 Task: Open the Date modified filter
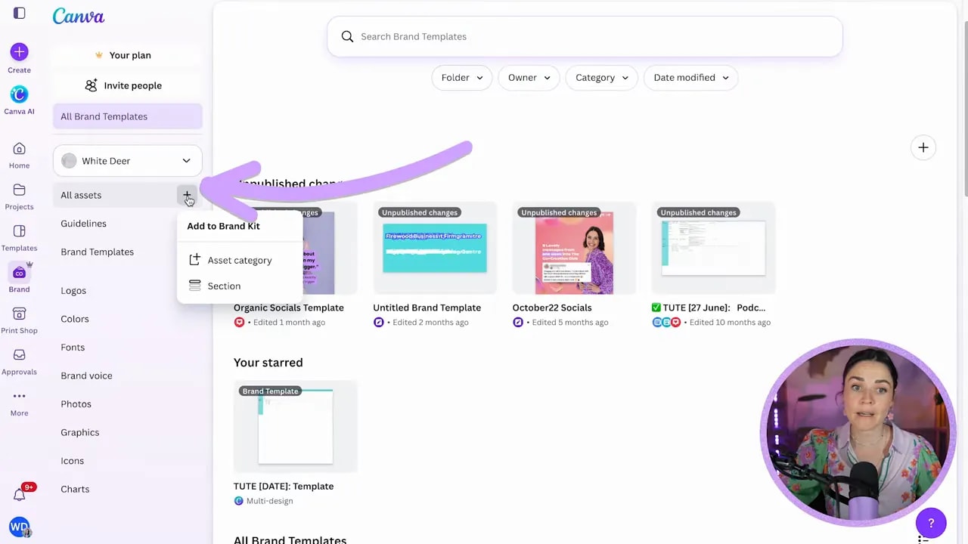coord(690,78)
